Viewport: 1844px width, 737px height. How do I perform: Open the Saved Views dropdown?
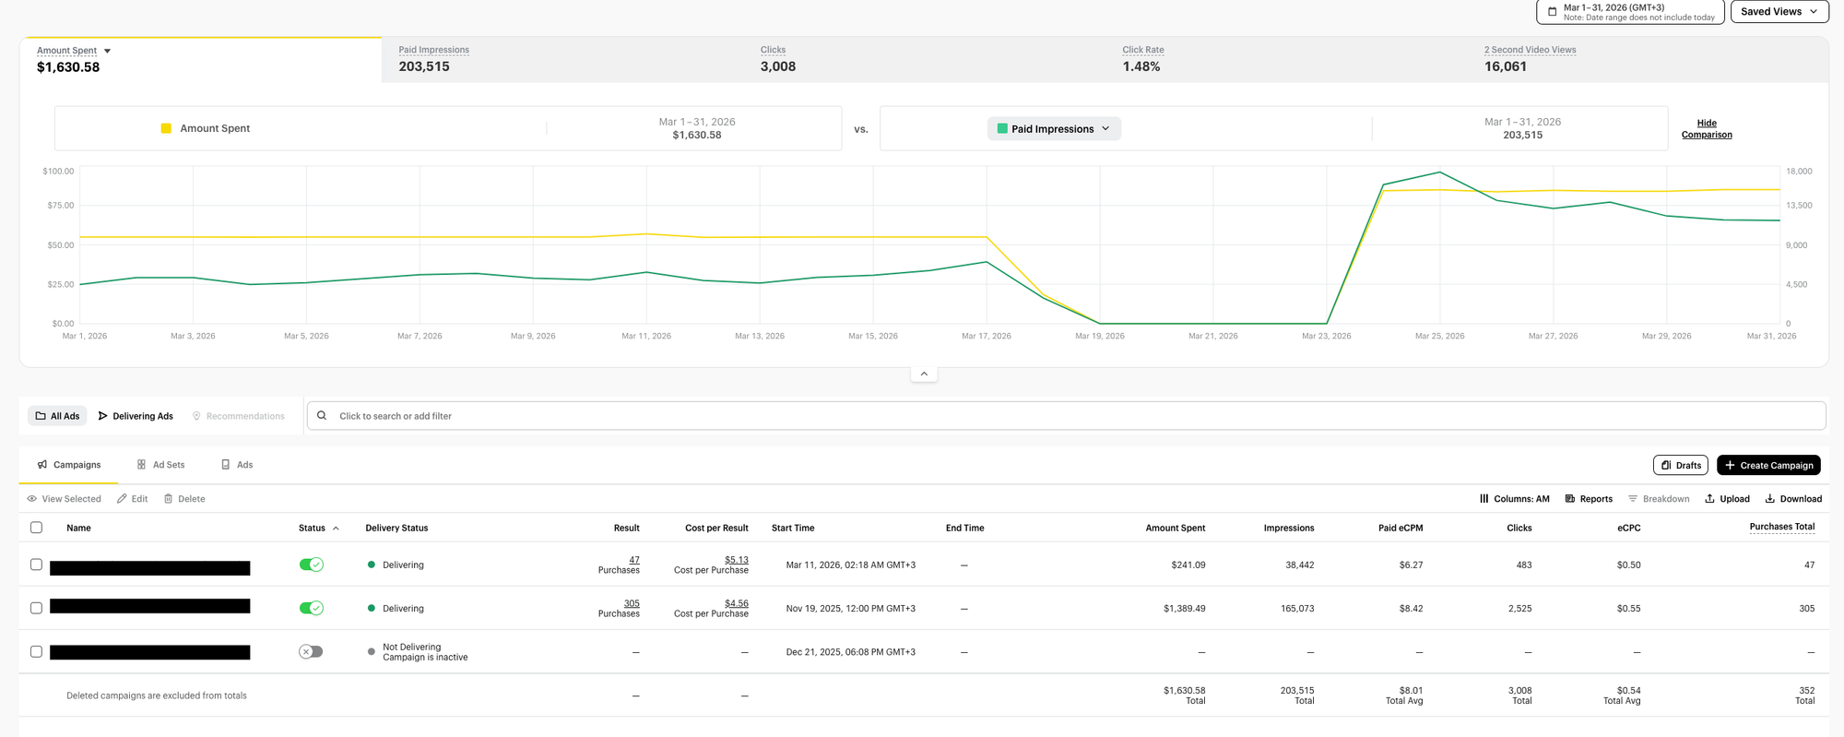click(1779, 12)
